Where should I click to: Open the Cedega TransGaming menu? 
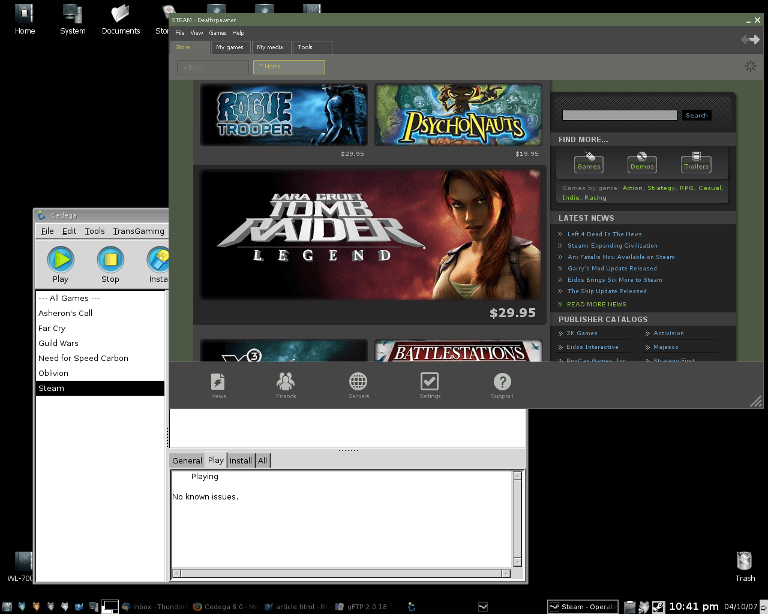point(139,231)
